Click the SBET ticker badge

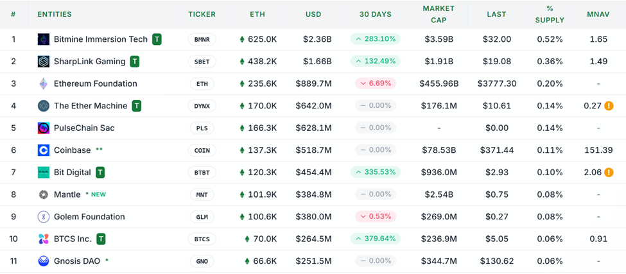coord(202,62)
